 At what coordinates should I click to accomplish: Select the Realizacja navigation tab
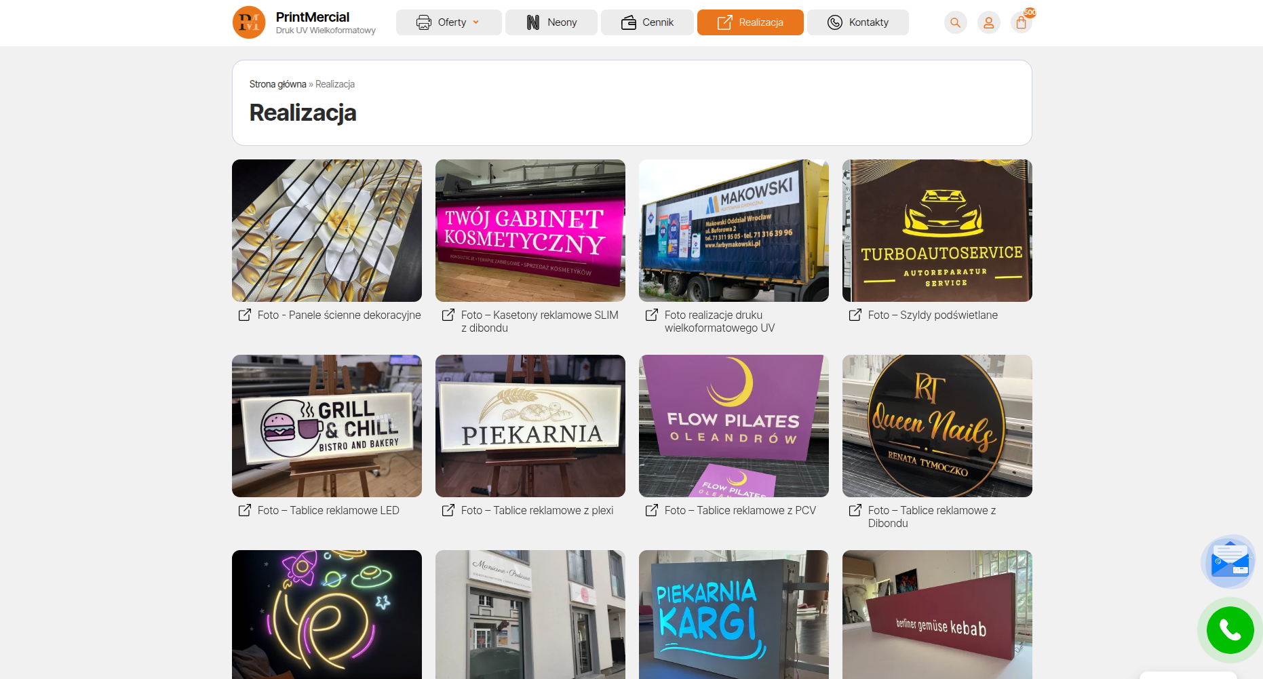click(750, 22)
